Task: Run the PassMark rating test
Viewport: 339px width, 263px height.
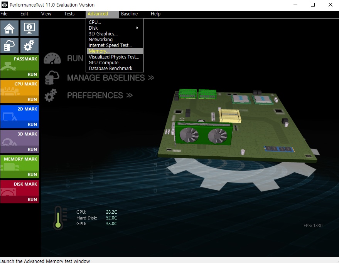Action: tap(32, 74)
